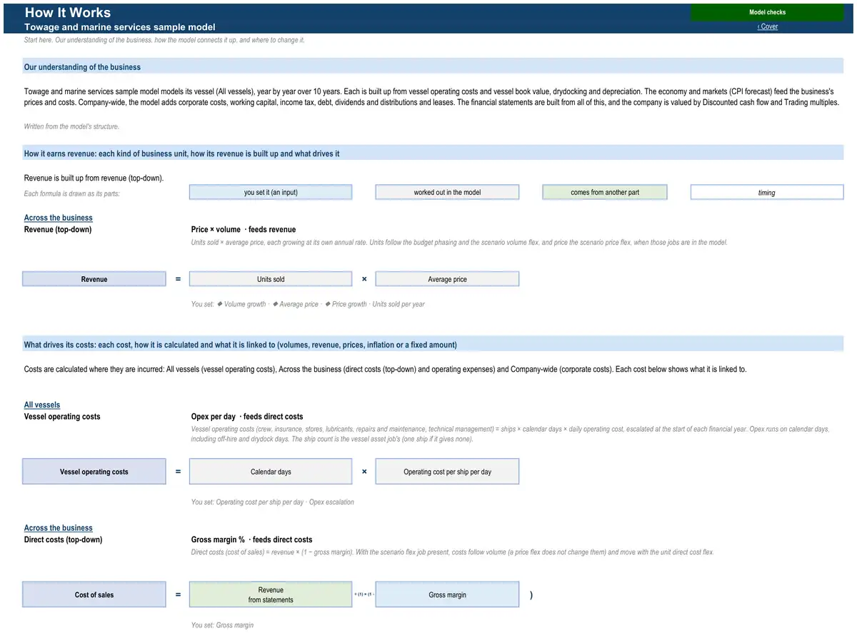Select the 'worked out in the model' legend box
Image resolution: width=857 pixels, height=633 pixels.
[447, 193]
